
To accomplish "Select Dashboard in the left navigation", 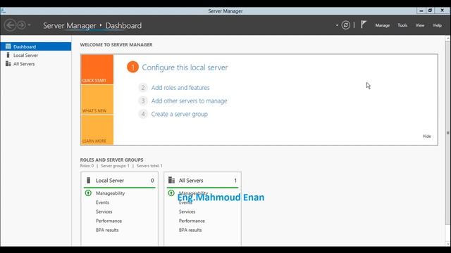I will pos(36,46).
